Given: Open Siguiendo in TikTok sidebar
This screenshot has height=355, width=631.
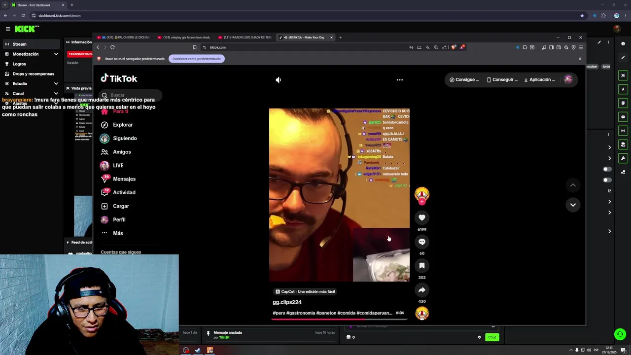Looking at the screenshot, I should (x=125, y=139).
